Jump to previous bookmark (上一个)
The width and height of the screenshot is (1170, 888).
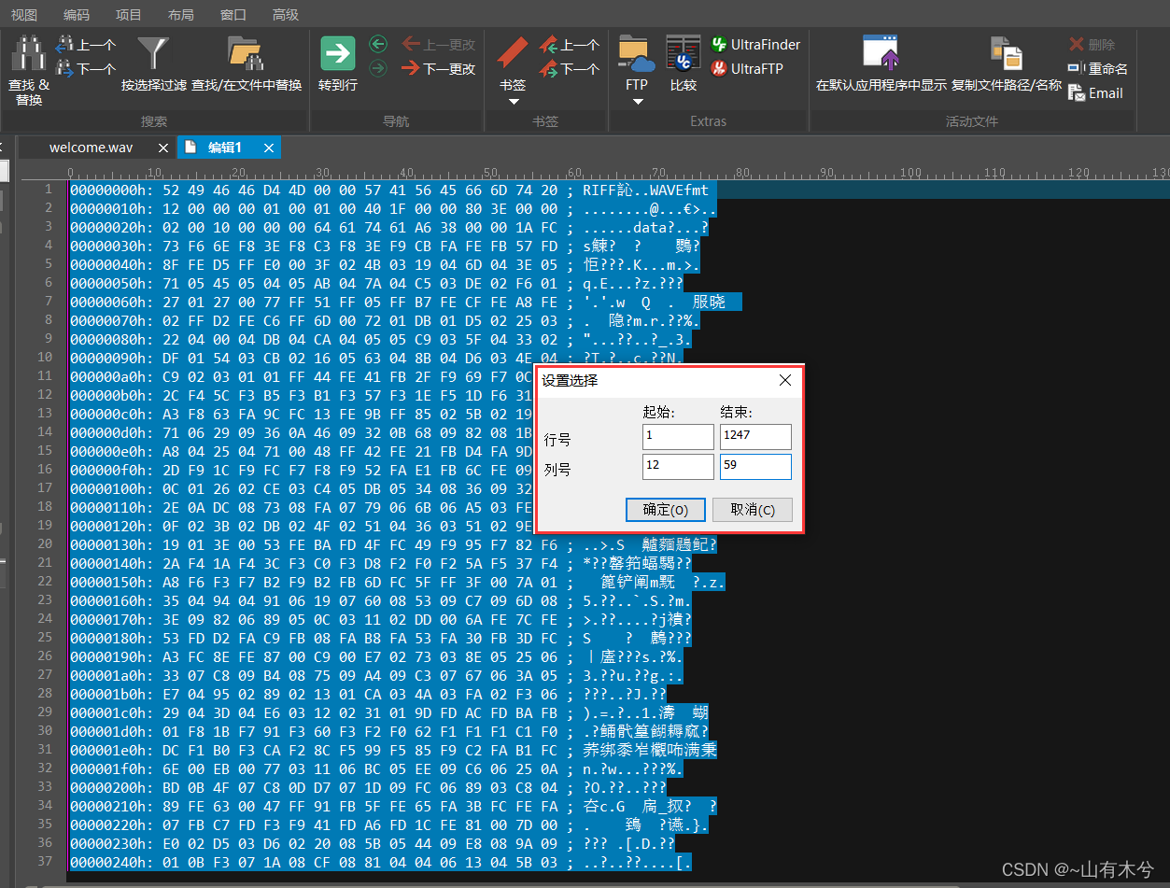(x=569, y=45)
